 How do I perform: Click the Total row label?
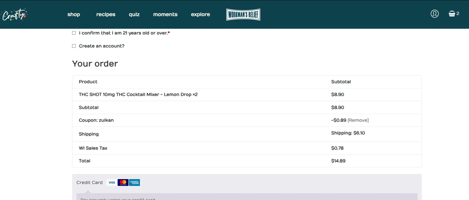pyautogui.click(x=84, y=161)
